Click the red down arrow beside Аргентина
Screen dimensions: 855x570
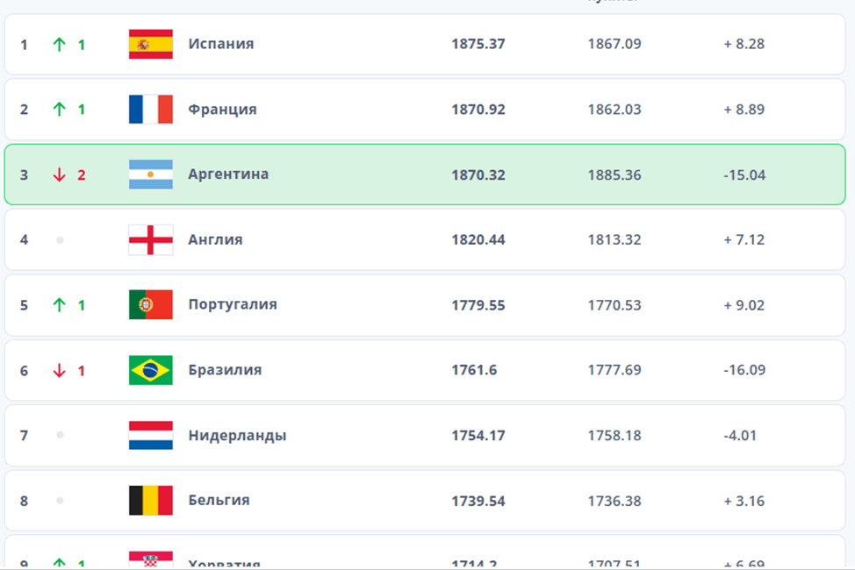coord(59,175)
